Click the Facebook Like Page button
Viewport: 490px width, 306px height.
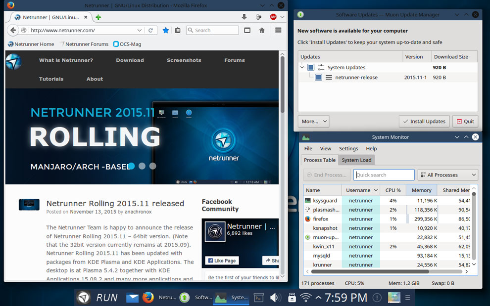[x=222, y=261]
